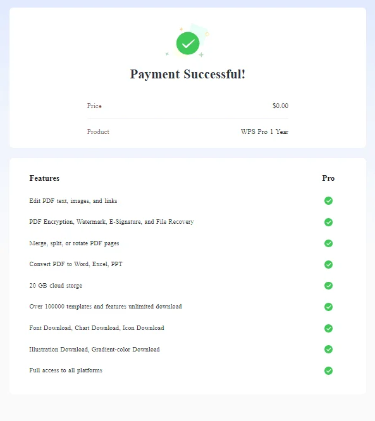Image resolution: width=375 pixels, height=421 pixels.
Task: Click checkmark beside PDF Encryption, Watermark row
Action: [328, 222]
